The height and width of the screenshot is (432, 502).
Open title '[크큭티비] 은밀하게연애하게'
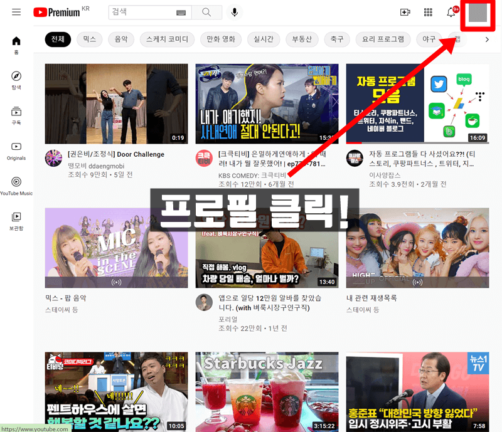pos(272,159)
